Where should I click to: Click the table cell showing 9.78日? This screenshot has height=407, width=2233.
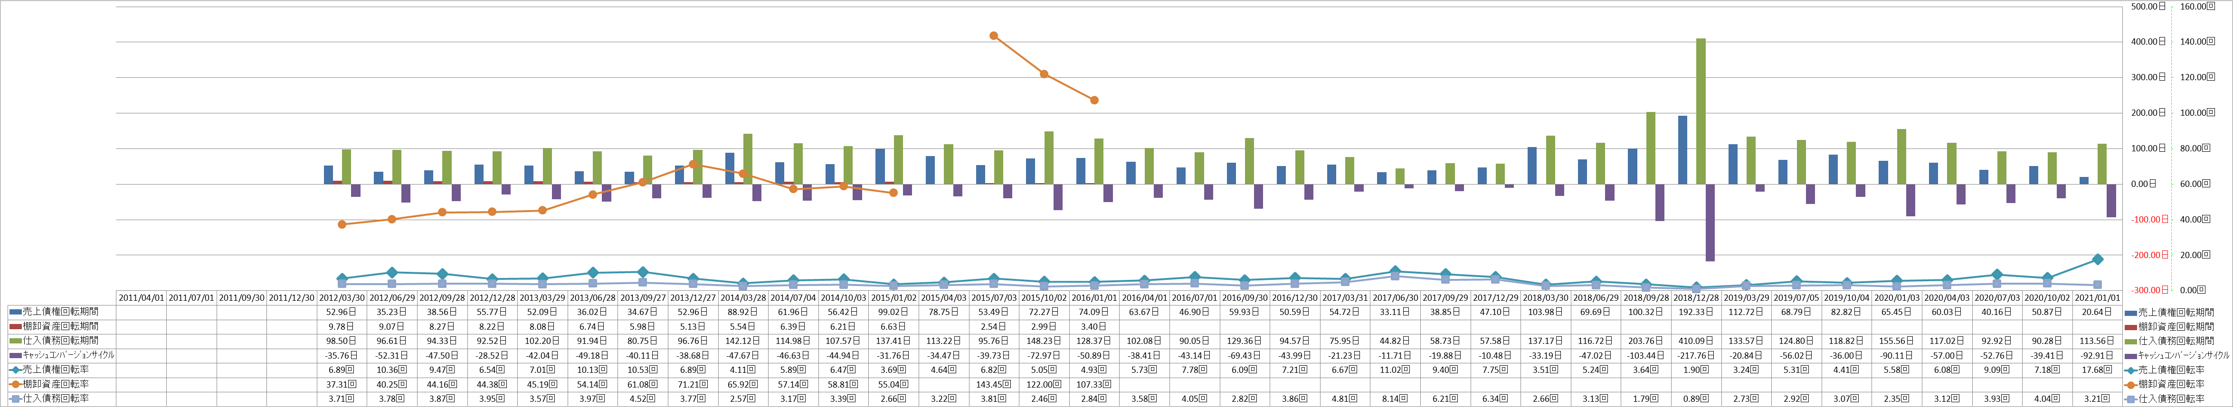tap(342, 326)
